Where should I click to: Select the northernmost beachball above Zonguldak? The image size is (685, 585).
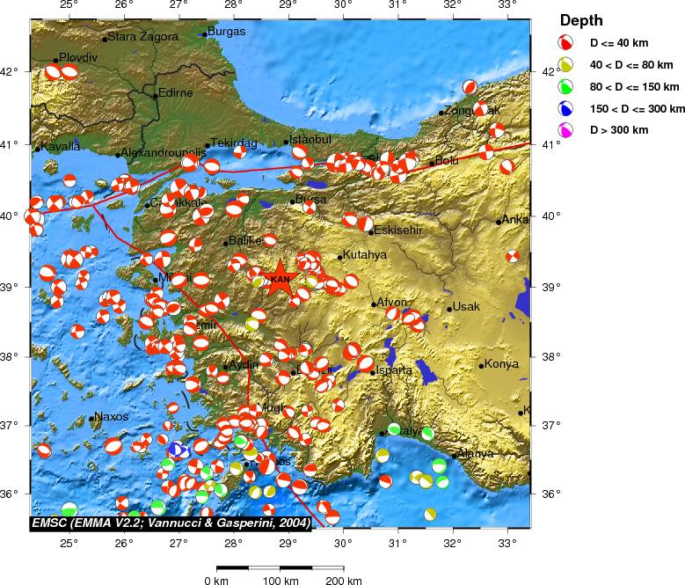[470, 87]
